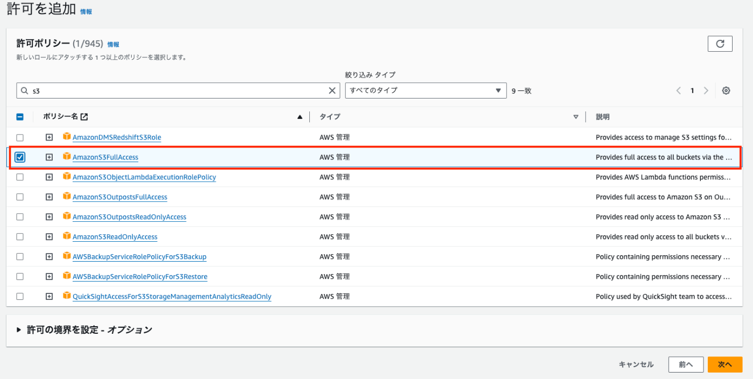This screenshot has height=379, width=753.
Task: Open the table preferences gear icon
Action: 726,90
